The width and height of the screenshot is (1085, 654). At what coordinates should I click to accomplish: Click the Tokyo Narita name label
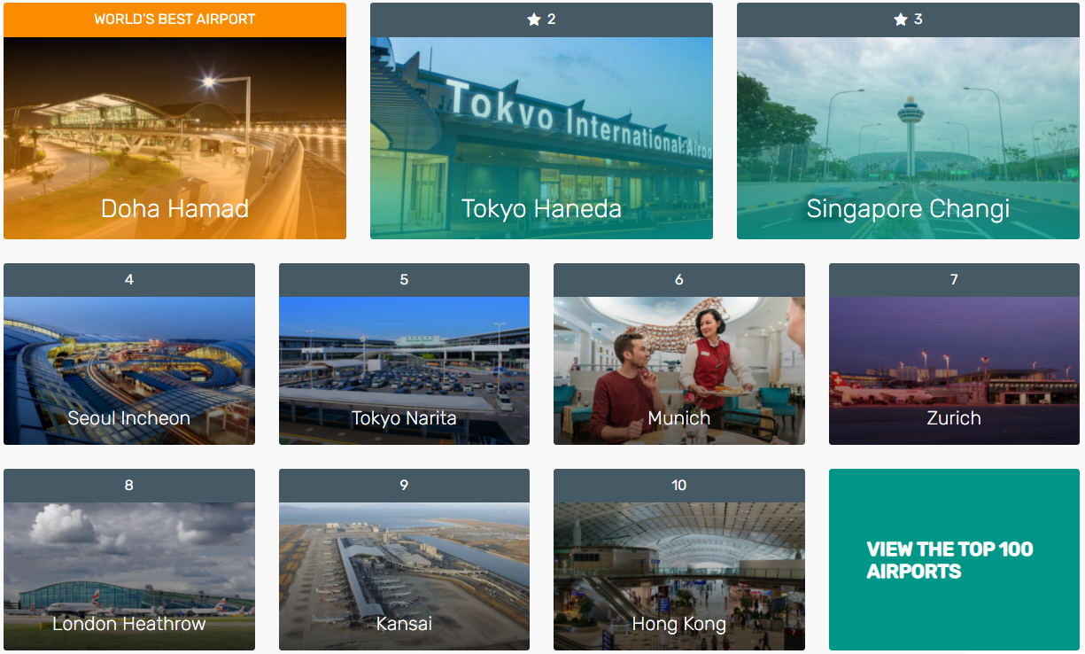point(404,418)
